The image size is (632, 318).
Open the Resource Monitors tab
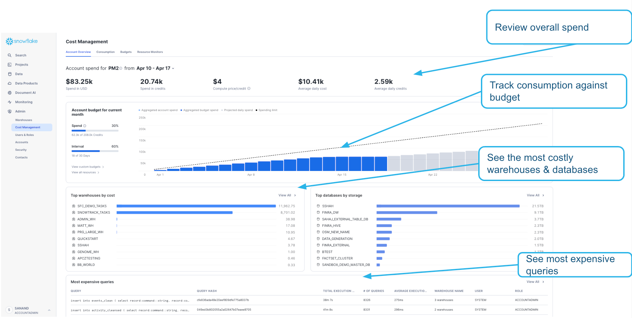click(150, 52)
